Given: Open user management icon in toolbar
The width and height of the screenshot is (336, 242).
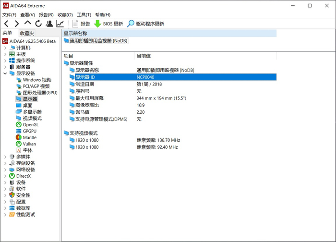Looking at the screenshot, I should pyautogui.click(x=49, y=24).
